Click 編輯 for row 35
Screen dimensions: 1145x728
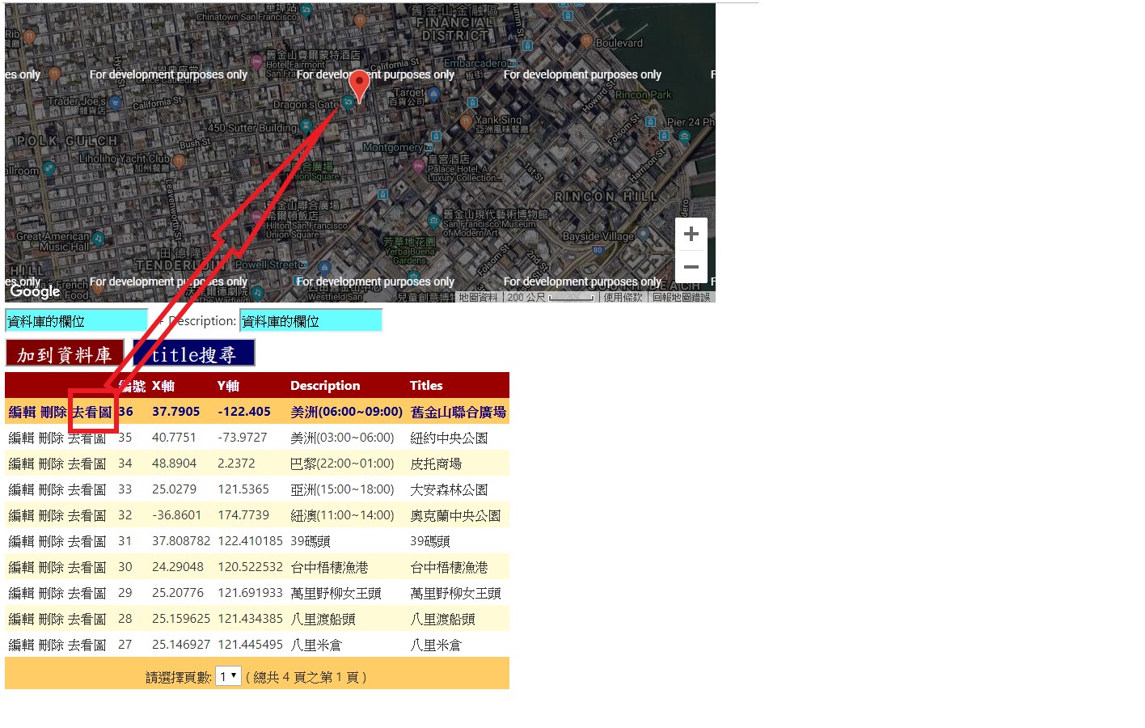(22, 438)
